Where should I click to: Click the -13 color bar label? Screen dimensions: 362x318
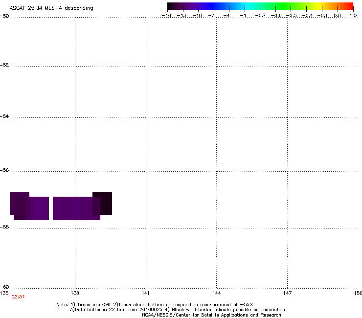(181, 16)
